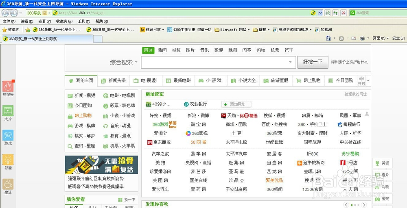Click the Stop loading red X icon
Image resolution: width=407 pixels, height=208 pixels.
344,13
